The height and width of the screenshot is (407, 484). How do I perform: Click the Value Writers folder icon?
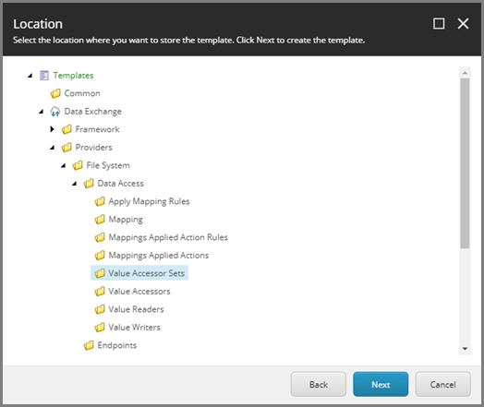(100, 327)
